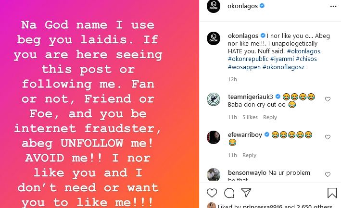Like teamnigeriauk3's comment

click(x=328, y=99)
